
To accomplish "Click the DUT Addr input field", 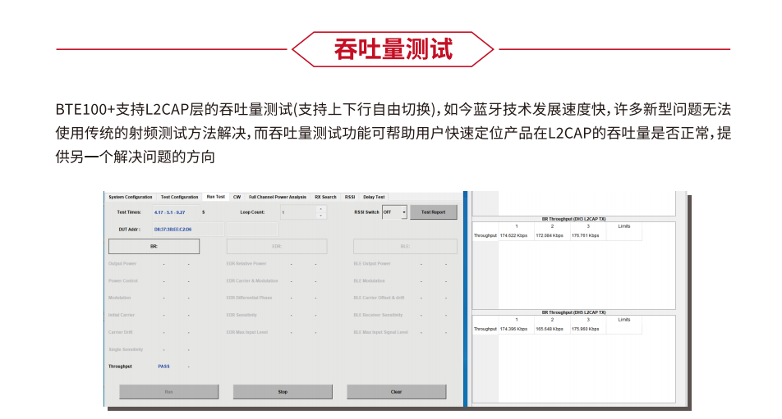I will [x=188, y=230].
